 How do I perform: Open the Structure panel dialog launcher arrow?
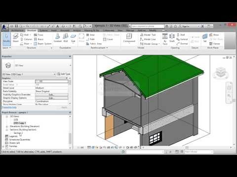52,48
